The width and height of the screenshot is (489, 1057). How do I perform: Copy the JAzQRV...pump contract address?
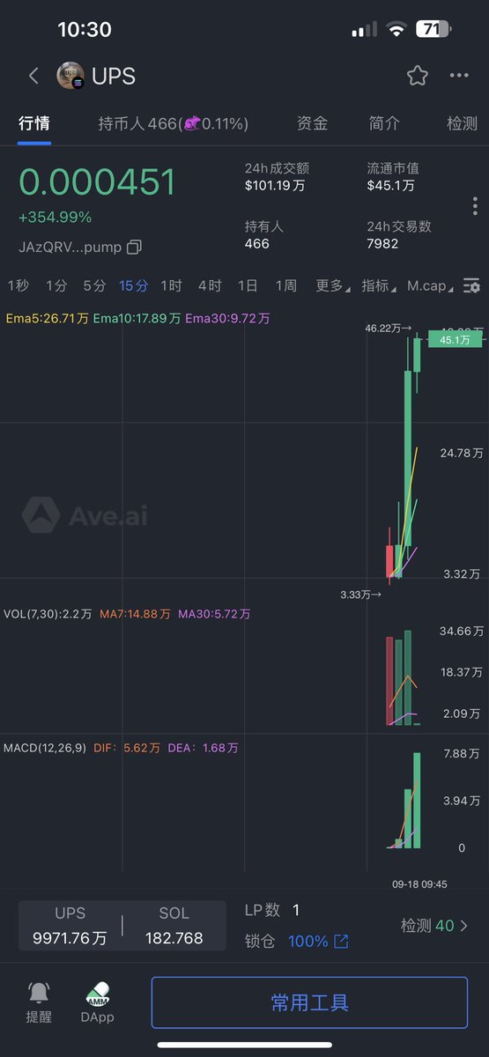(134, 247)
